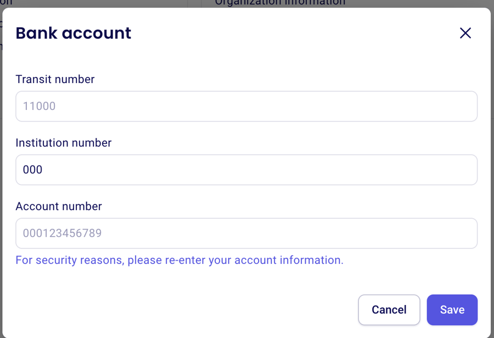Select the 000123456789 placeholder field
Screen dimensions: 494x338
(x=246, y=233)
